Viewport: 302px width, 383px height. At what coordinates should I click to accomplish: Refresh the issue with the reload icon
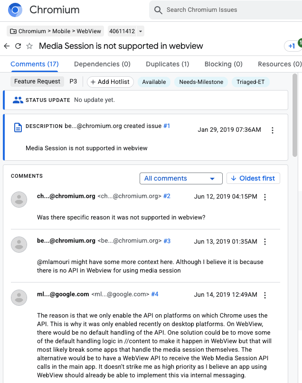18,46
